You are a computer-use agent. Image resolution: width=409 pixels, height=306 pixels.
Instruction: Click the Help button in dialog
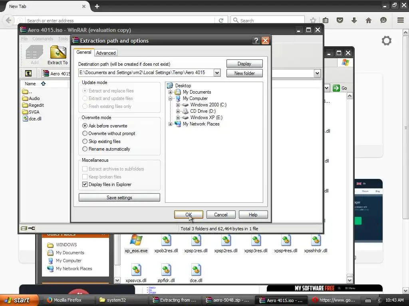253,215
